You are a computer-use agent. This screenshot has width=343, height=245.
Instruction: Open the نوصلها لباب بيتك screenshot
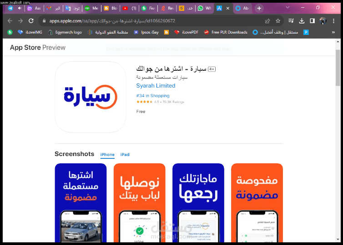[139, 203]
